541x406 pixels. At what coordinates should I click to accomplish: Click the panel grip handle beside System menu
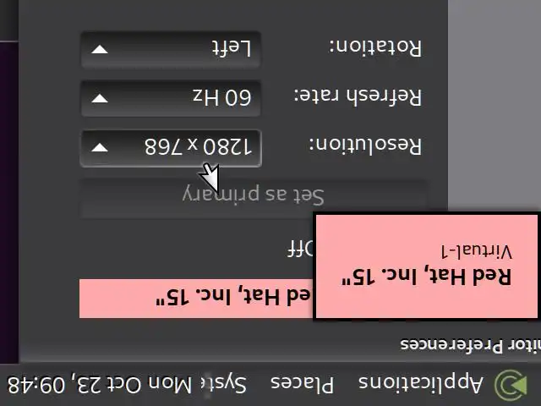pyautogui.click(x=207, y=385)
